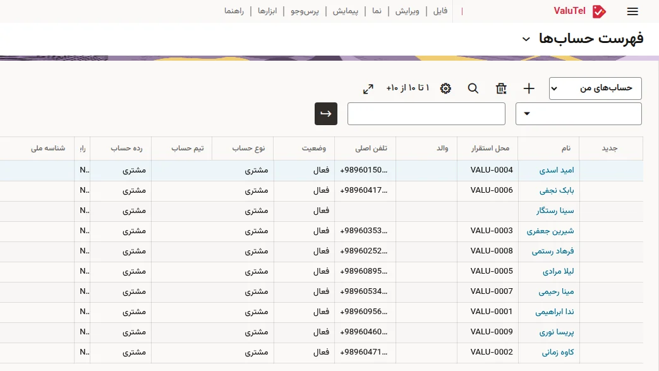Image resolution: width=659 pixels, height=371 pixels.
Task: Open the ویرایش menu
Action: (408, 11)
